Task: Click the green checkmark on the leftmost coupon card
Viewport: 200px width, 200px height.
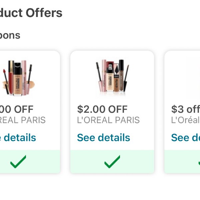Action: click(18, 162)
